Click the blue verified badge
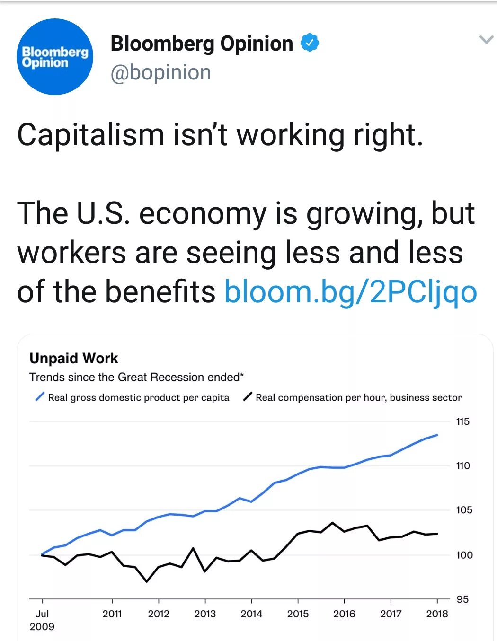497x641 pixels. [x=310, y=43]
